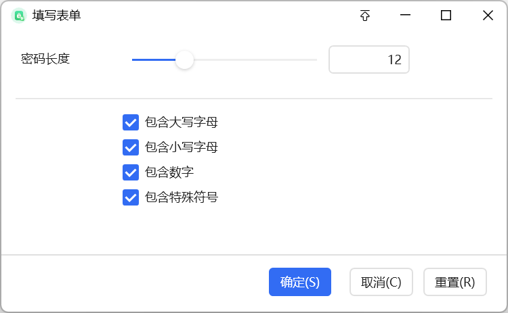Uncheck 包含大写字母 checkbox
Image resolution: width=508 pixels, height=313 pixels.
pyautogui.click(x=131, y=122)
